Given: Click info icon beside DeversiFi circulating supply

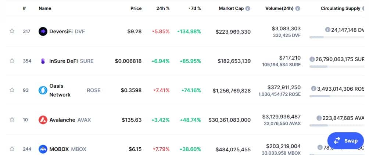Looking at the screenshot, I should click(x=327, y=30).
